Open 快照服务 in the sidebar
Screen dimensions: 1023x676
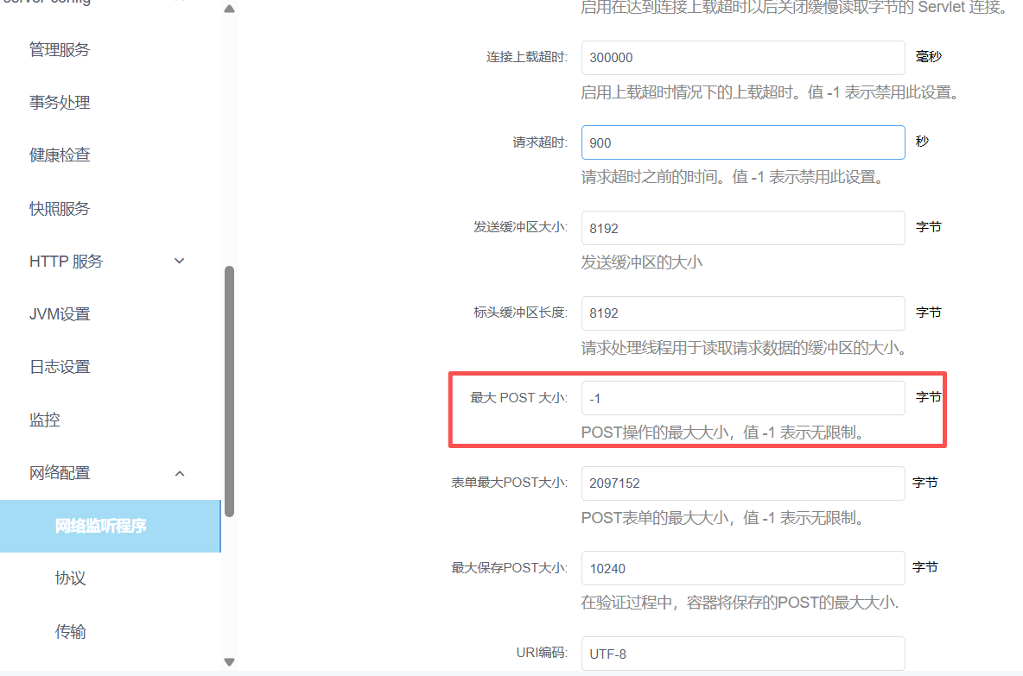pos(60,209)
